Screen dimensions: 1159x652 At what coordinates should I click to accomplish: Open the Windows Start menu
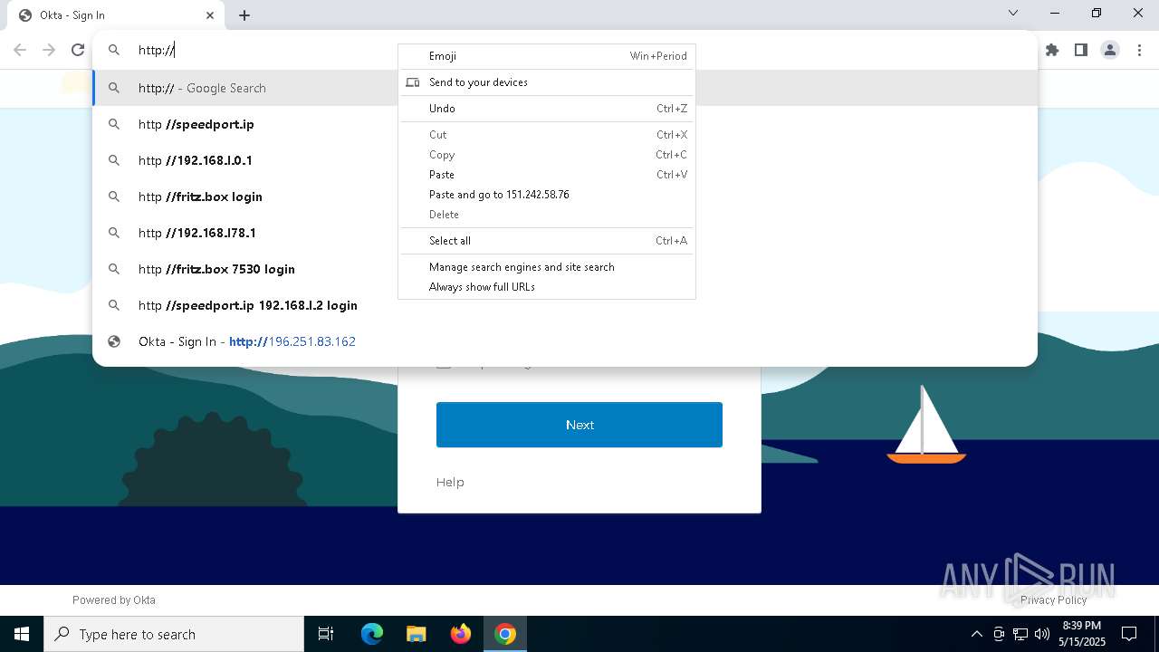point(22,634)
